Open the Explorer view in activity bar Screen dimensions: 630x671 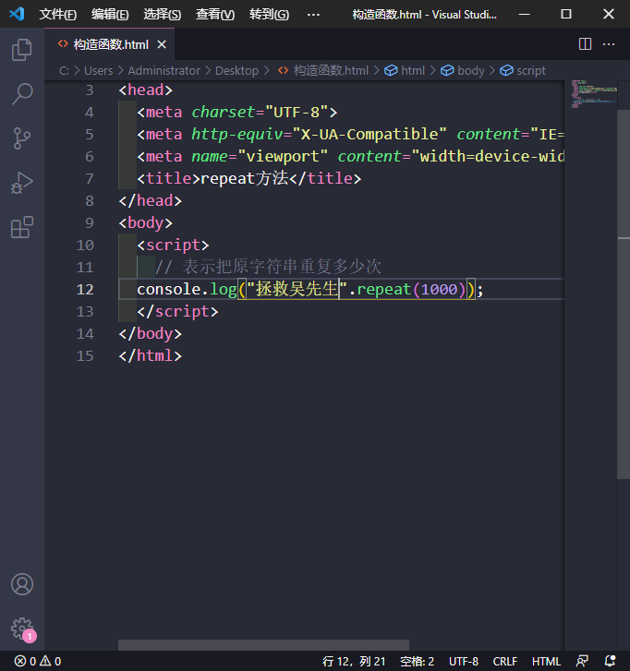point(22,50)
